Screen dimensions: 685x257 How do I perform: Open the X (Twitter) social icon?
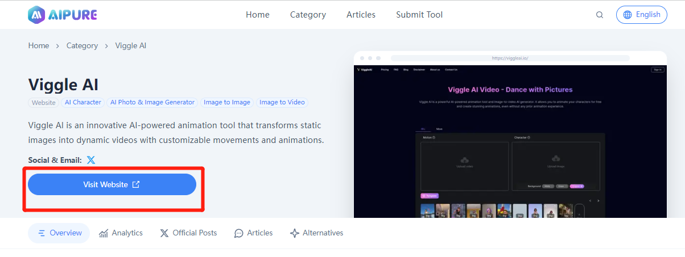[x=91, y=160]
